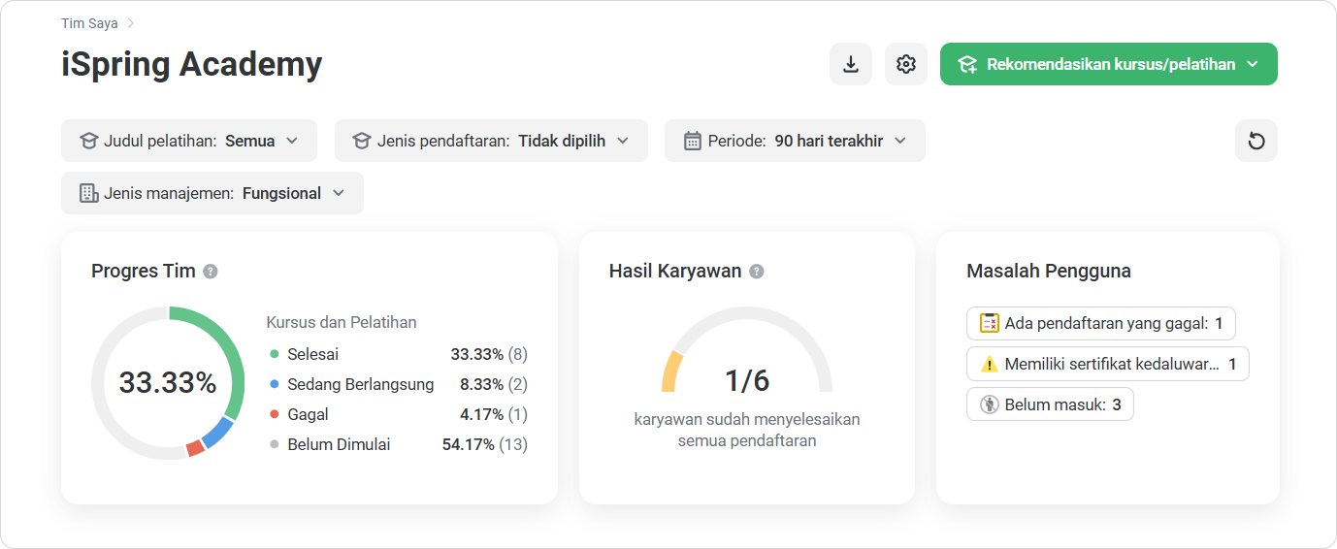Click the building icon in Jenis manajemen filter
This screenshot has height=549, width=1337.
pyautogui.click(x=88, y=193)
